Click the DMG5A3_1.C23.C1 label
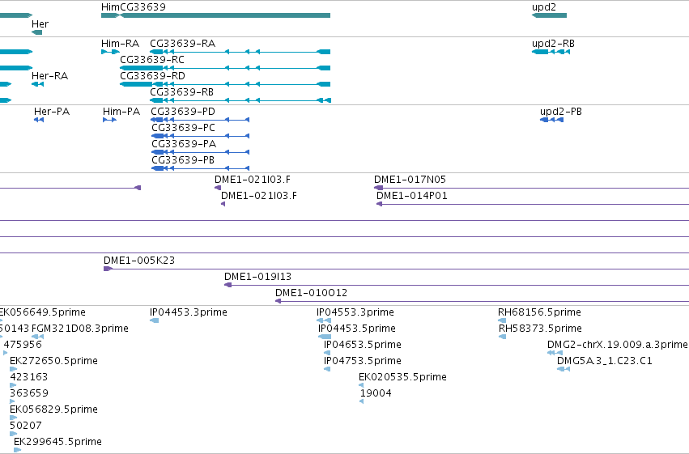This screenshot has height=454, width=689. [x=605, y=361]
